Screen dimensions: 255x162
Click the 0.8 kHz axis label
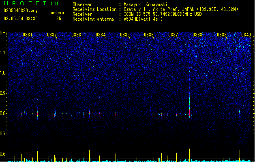[4, 113]
